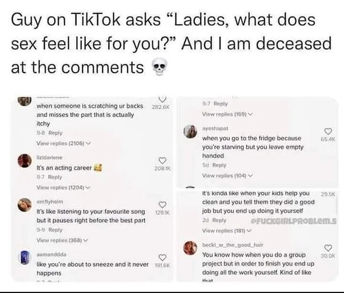
Task: Like emilyhelm's favourite song comment
Action: (163, 205)
